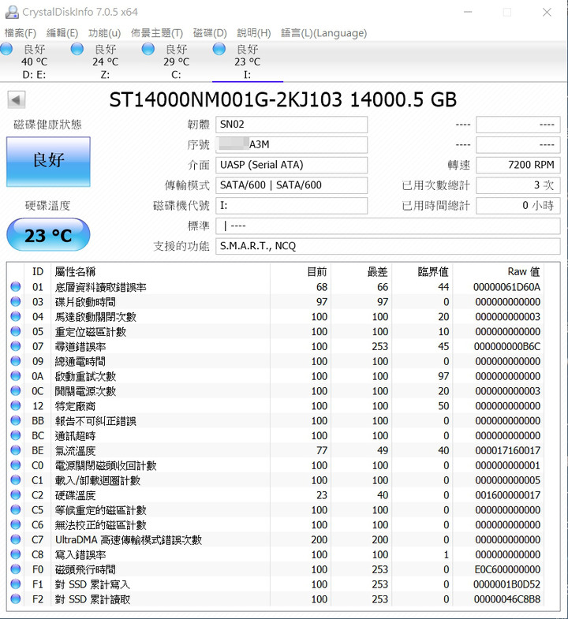Screen dimensions: 568x619
Task: Click the 屬性名稱 column header
Action: tap(161, 271)
